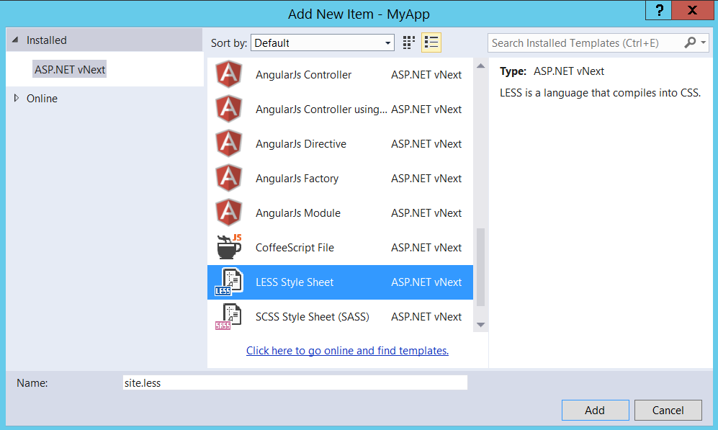Click the Cancel button
The image size is (718, 430).
[x=668, y=410]
